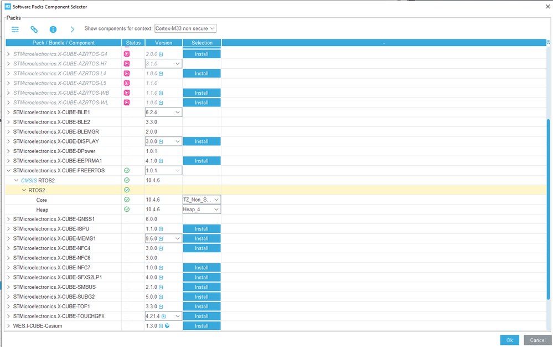Viewport: 553px width, 347px height.
Task: Select the STMicroelectronics.X-CUBE-BLEMGR row
Action: click(56, 132)
